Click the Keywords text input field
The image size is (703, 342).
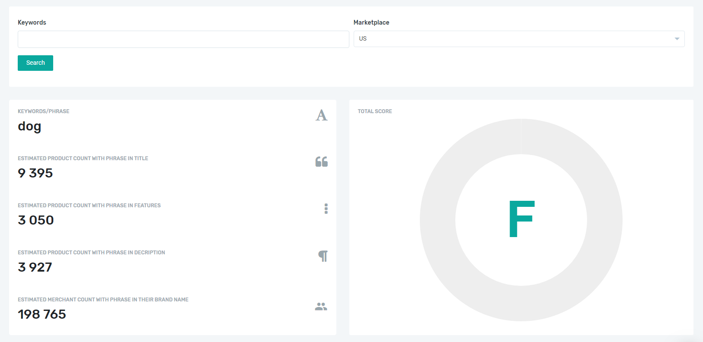click(183, 39)
